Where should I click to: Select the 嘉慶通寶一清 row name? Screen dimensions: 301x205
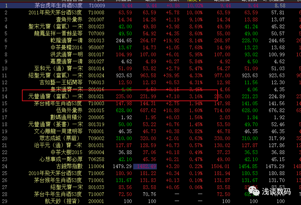coord(66,62)
